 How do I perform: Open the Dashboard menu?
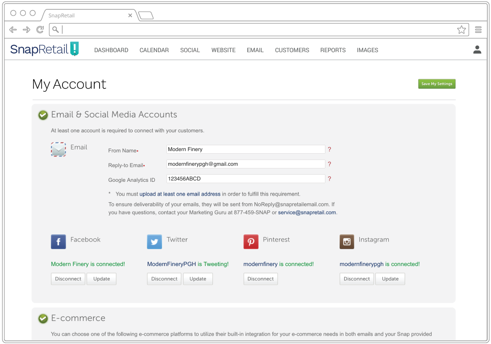point(111,50)
